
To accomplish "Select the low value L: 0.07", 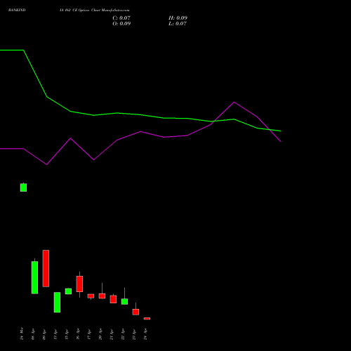I will point(178,24).
